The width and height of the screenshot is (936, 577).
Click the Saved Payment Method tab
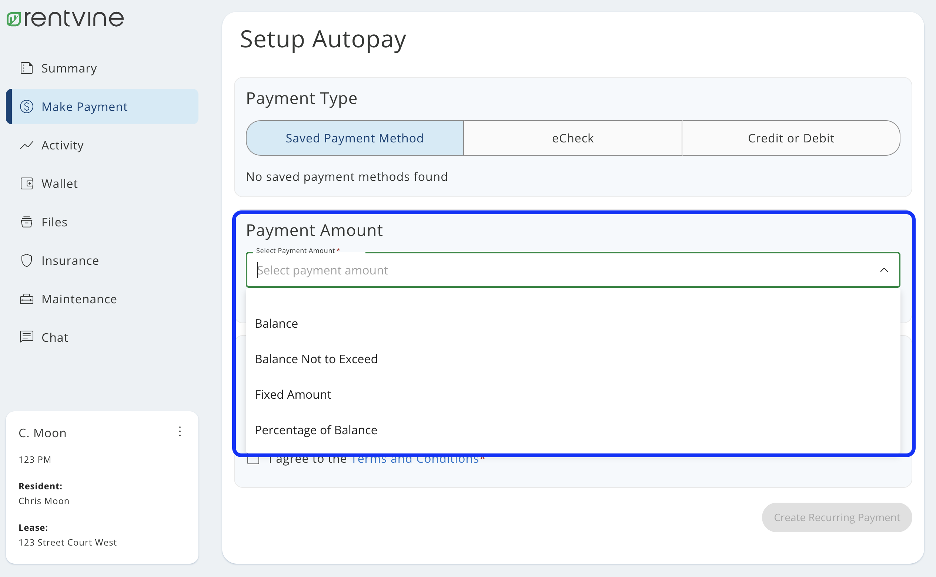pyautogui.click(x=354, y=138)
